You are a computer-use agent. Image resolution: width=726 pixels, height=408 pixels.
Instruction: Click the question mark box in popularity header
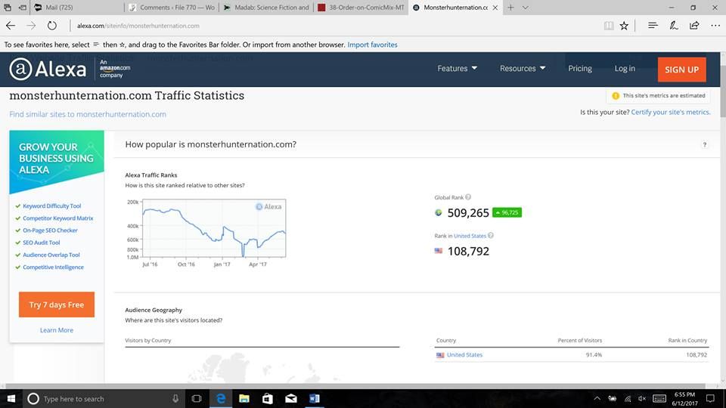pos(704,145)
